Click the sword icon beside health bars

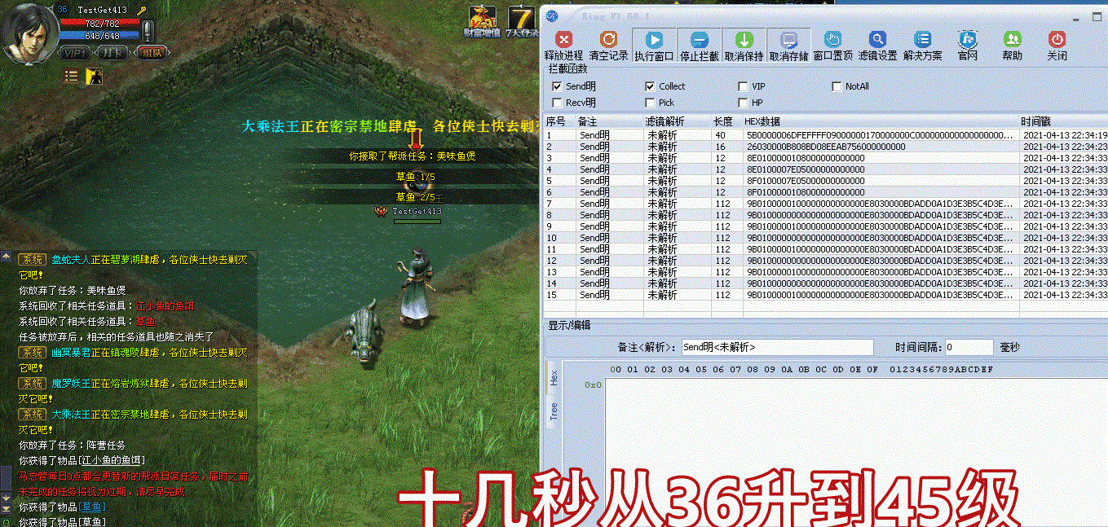coord(148,31)
